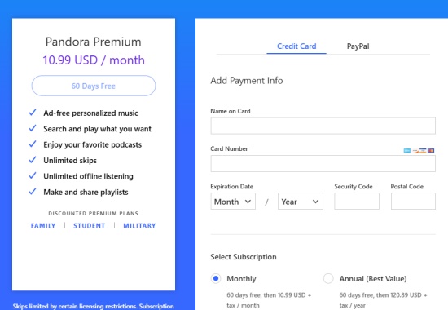This screenshot has width=448, height=310.
Task: Click the Unlimited offline listening text
Action: 88,176
